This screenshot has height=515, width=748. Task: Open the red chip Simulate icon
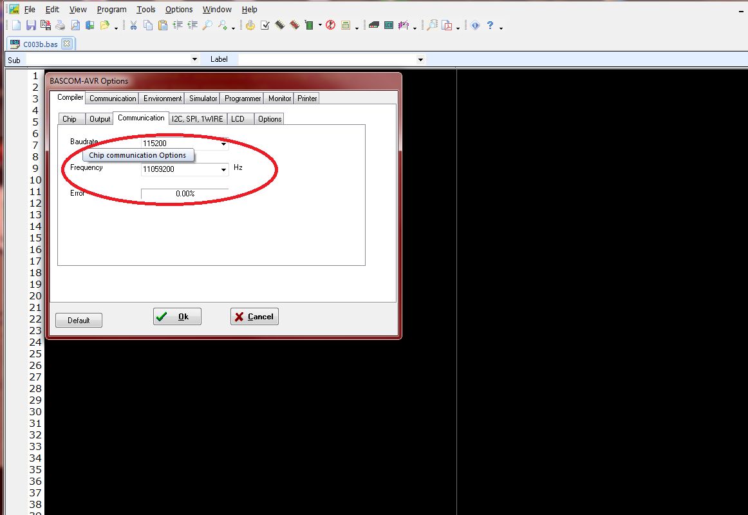[295, 25]
